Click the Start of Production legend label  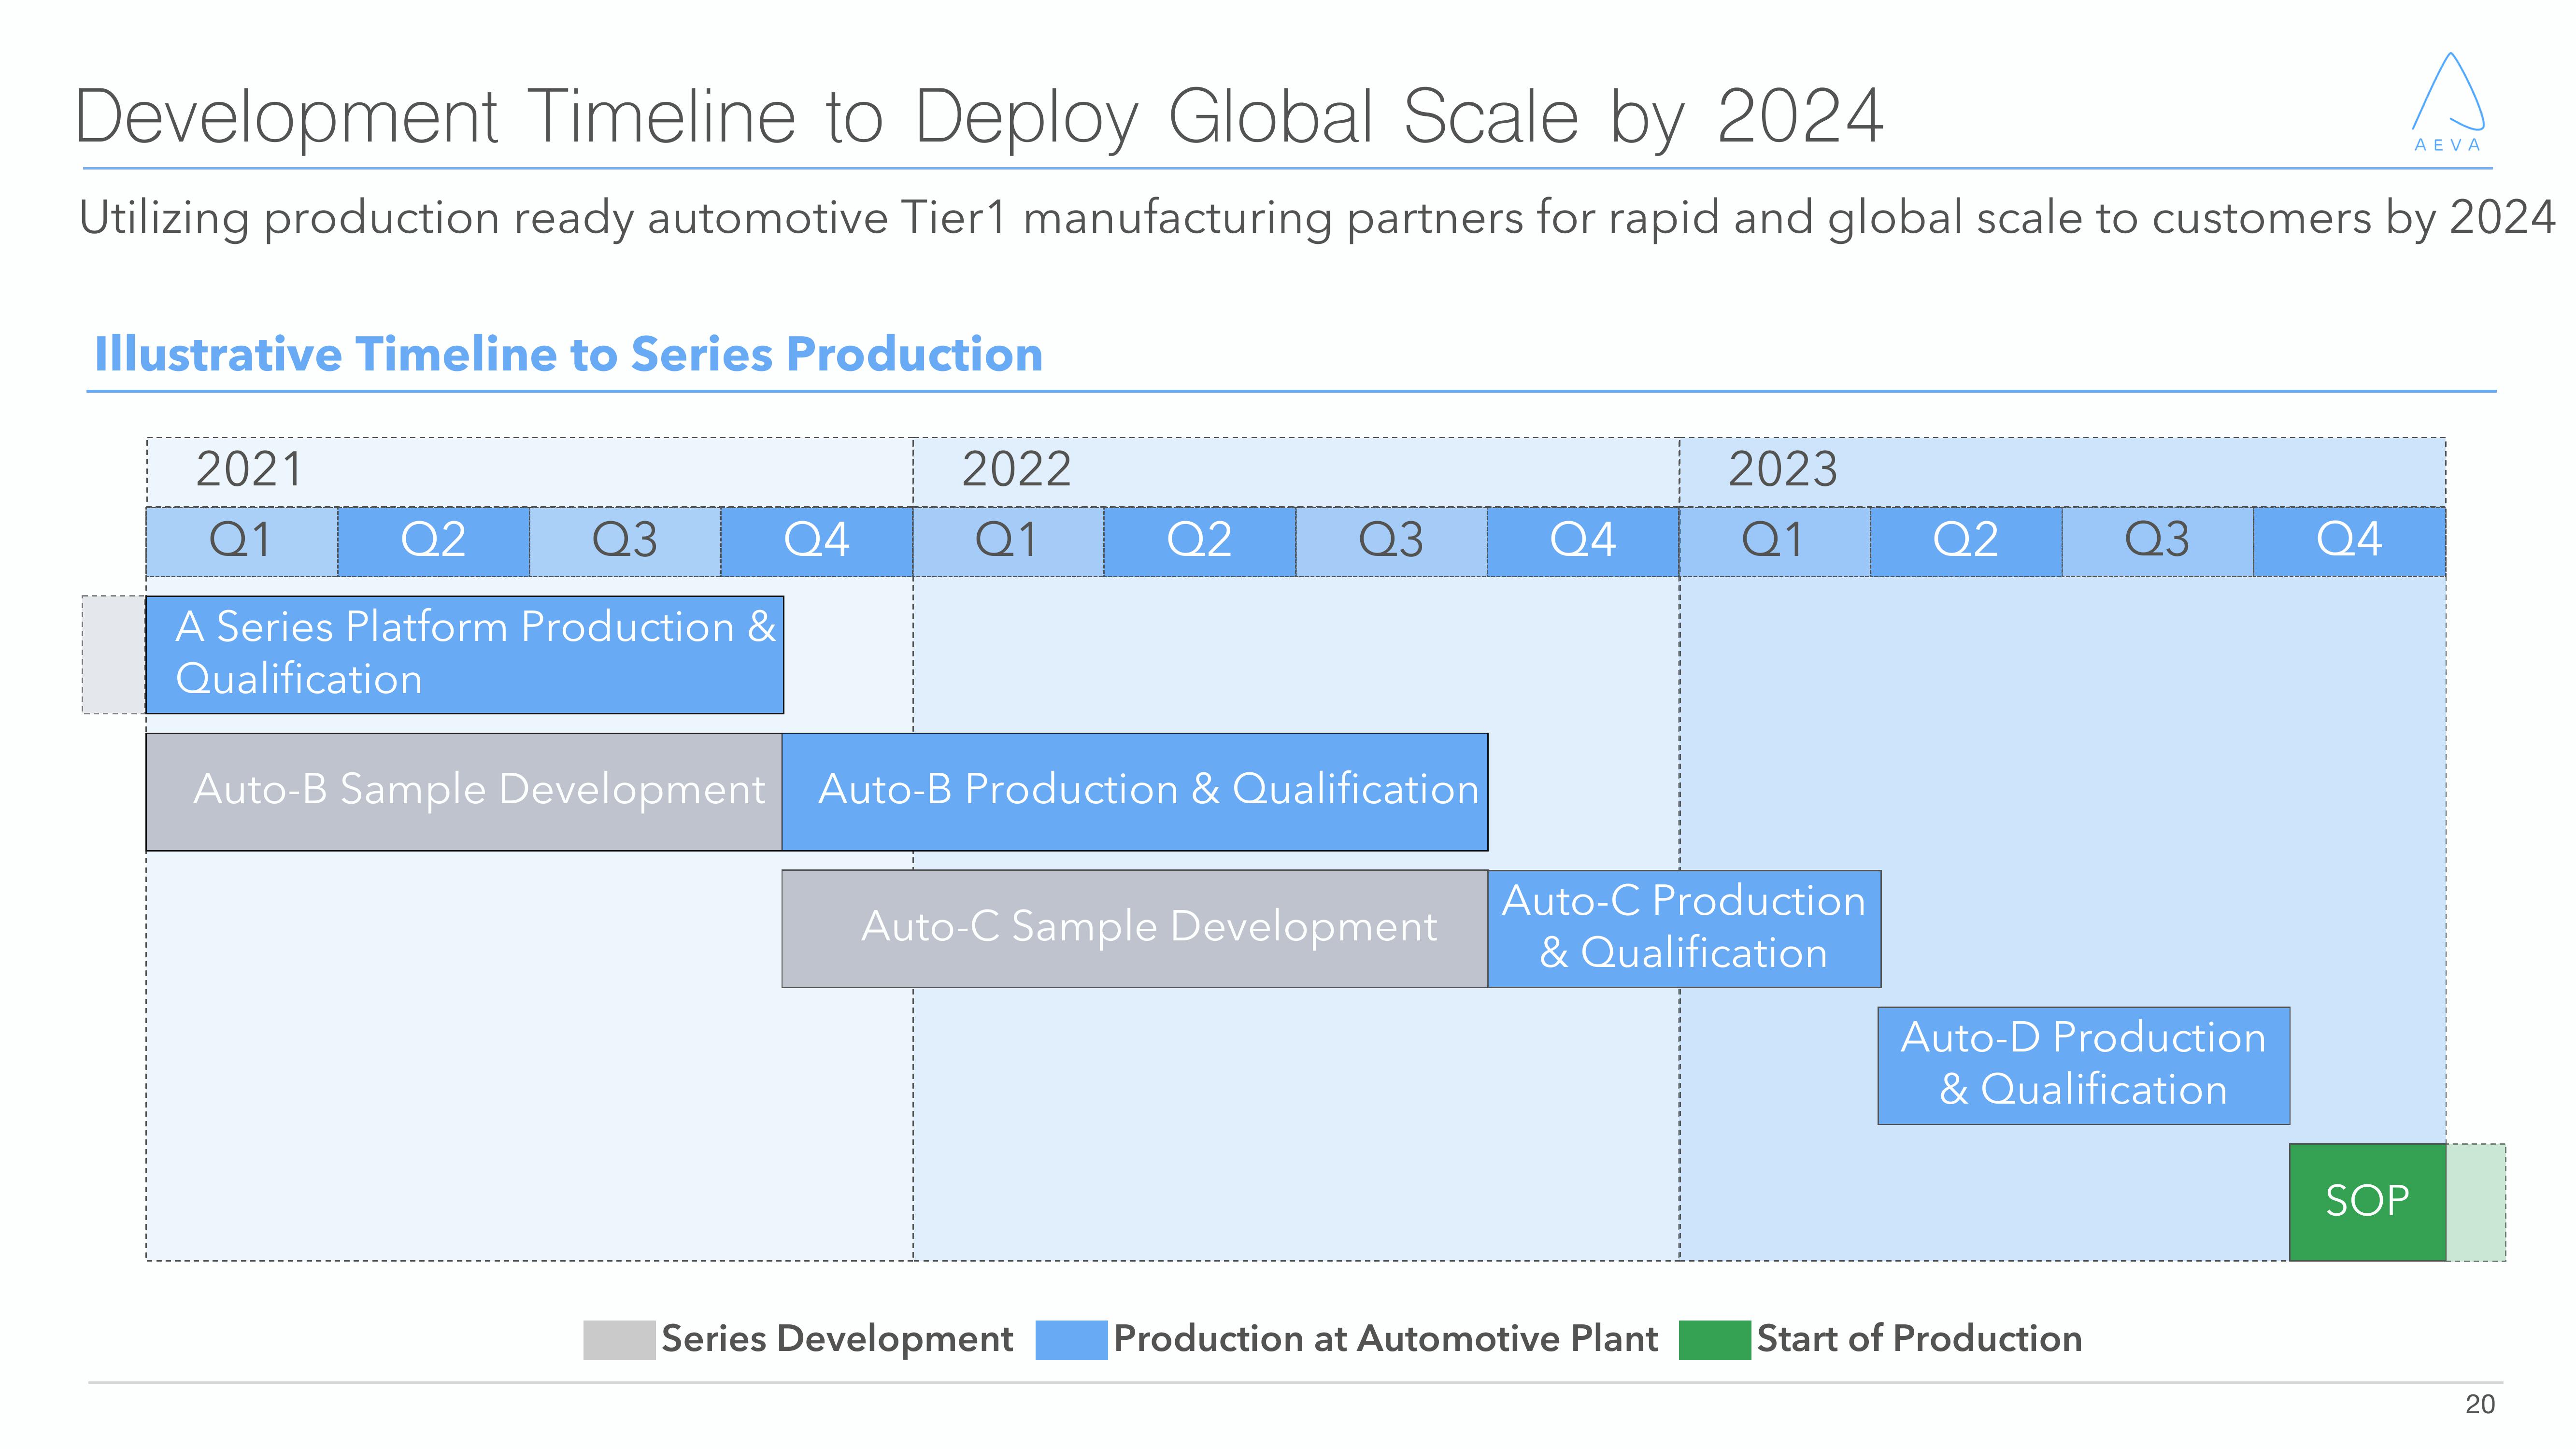1920,1339
